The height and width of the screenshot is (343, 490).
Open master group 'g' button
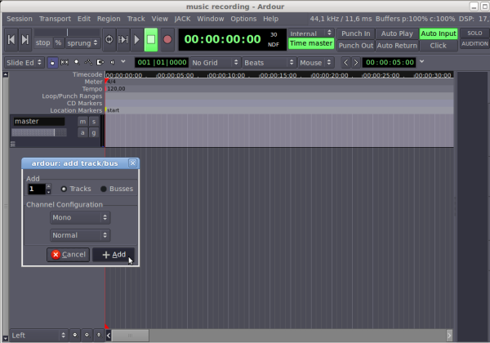click(94, 133)
